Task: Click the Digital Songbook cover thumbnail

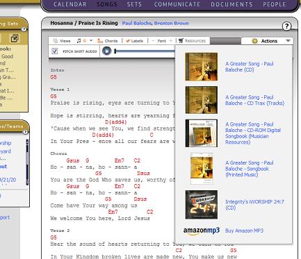Action: 202,133
